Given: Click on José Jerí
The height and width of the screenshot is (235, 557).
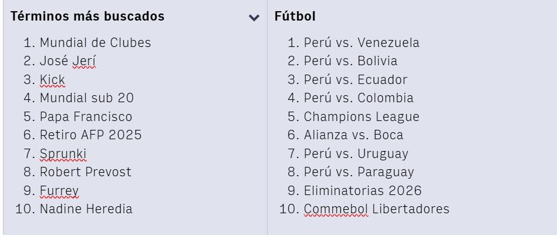Looking at the screenshot, I should pos(67,61).
